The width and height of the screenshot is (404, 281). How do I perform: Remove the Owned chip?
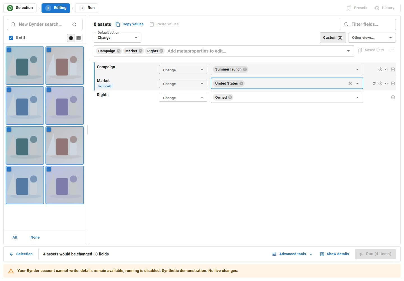pos(230,97)
